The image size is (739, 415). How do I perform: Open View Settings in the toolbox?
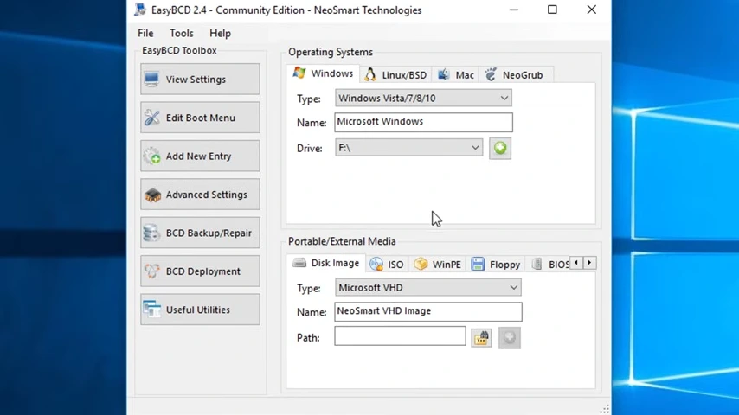point(200,80)
